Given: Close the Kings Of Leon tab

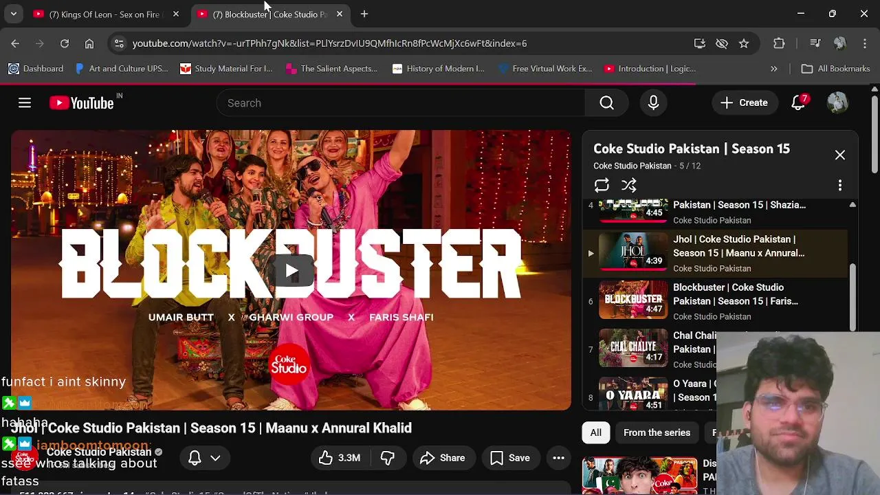Looking at the screenshot, I should click(x=176, y=14).
